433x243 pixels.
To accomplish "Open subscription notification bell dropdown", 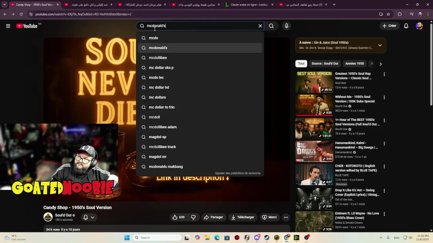I will click(x=89, y=217).
